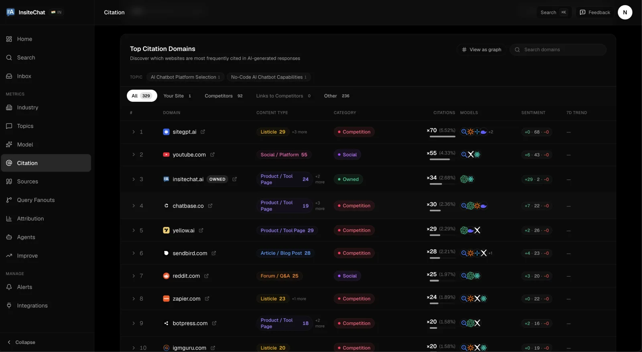Collapse the sidebar with Collapse button
Viewport: 642px width, 352px height.
click(21, 342)
